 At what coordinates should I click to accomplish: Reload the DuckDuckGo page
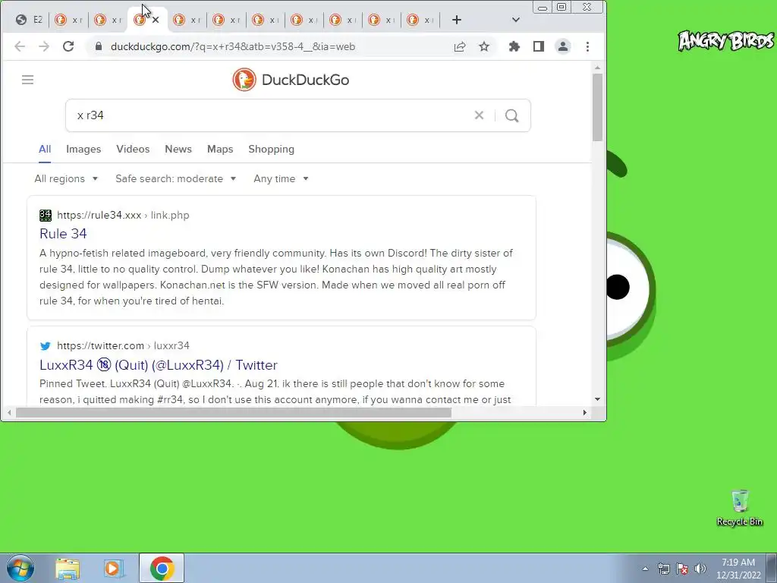[x=68, y=46]
